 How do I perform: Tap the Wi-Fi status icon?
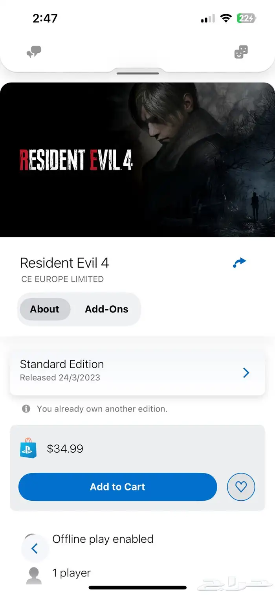pyautogui.click(x=225, y=18)
